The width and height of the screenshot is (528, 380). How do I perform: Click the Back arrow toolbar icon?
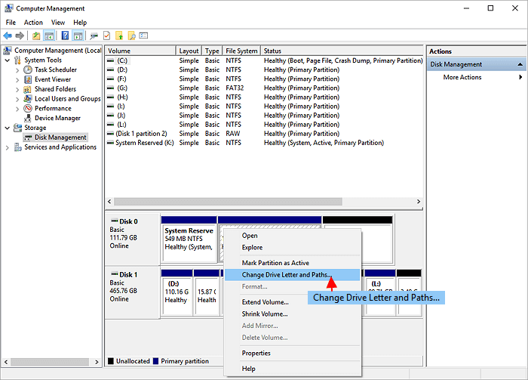[8, 36]
